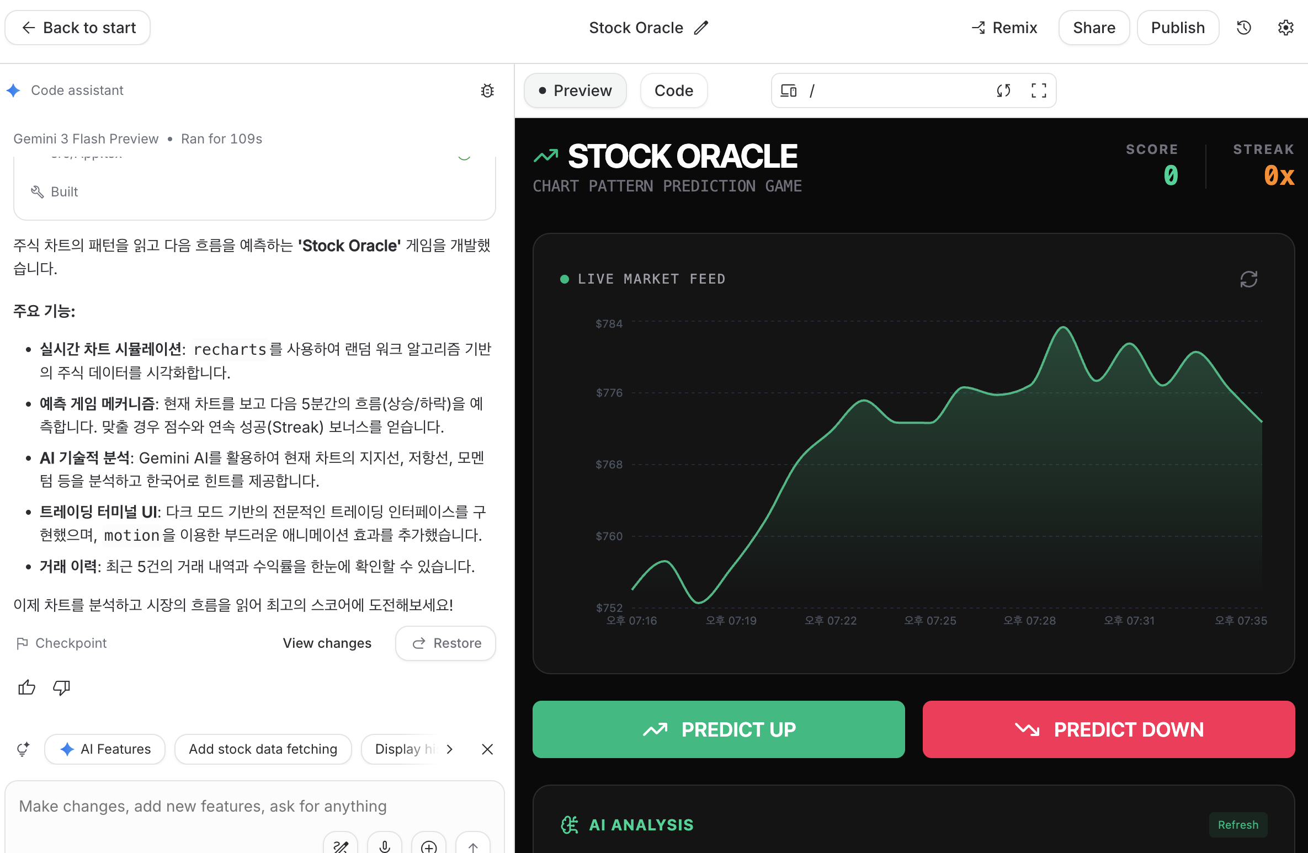Open version history clock icon
The image size is (1308, 853).
[1244, 28]
